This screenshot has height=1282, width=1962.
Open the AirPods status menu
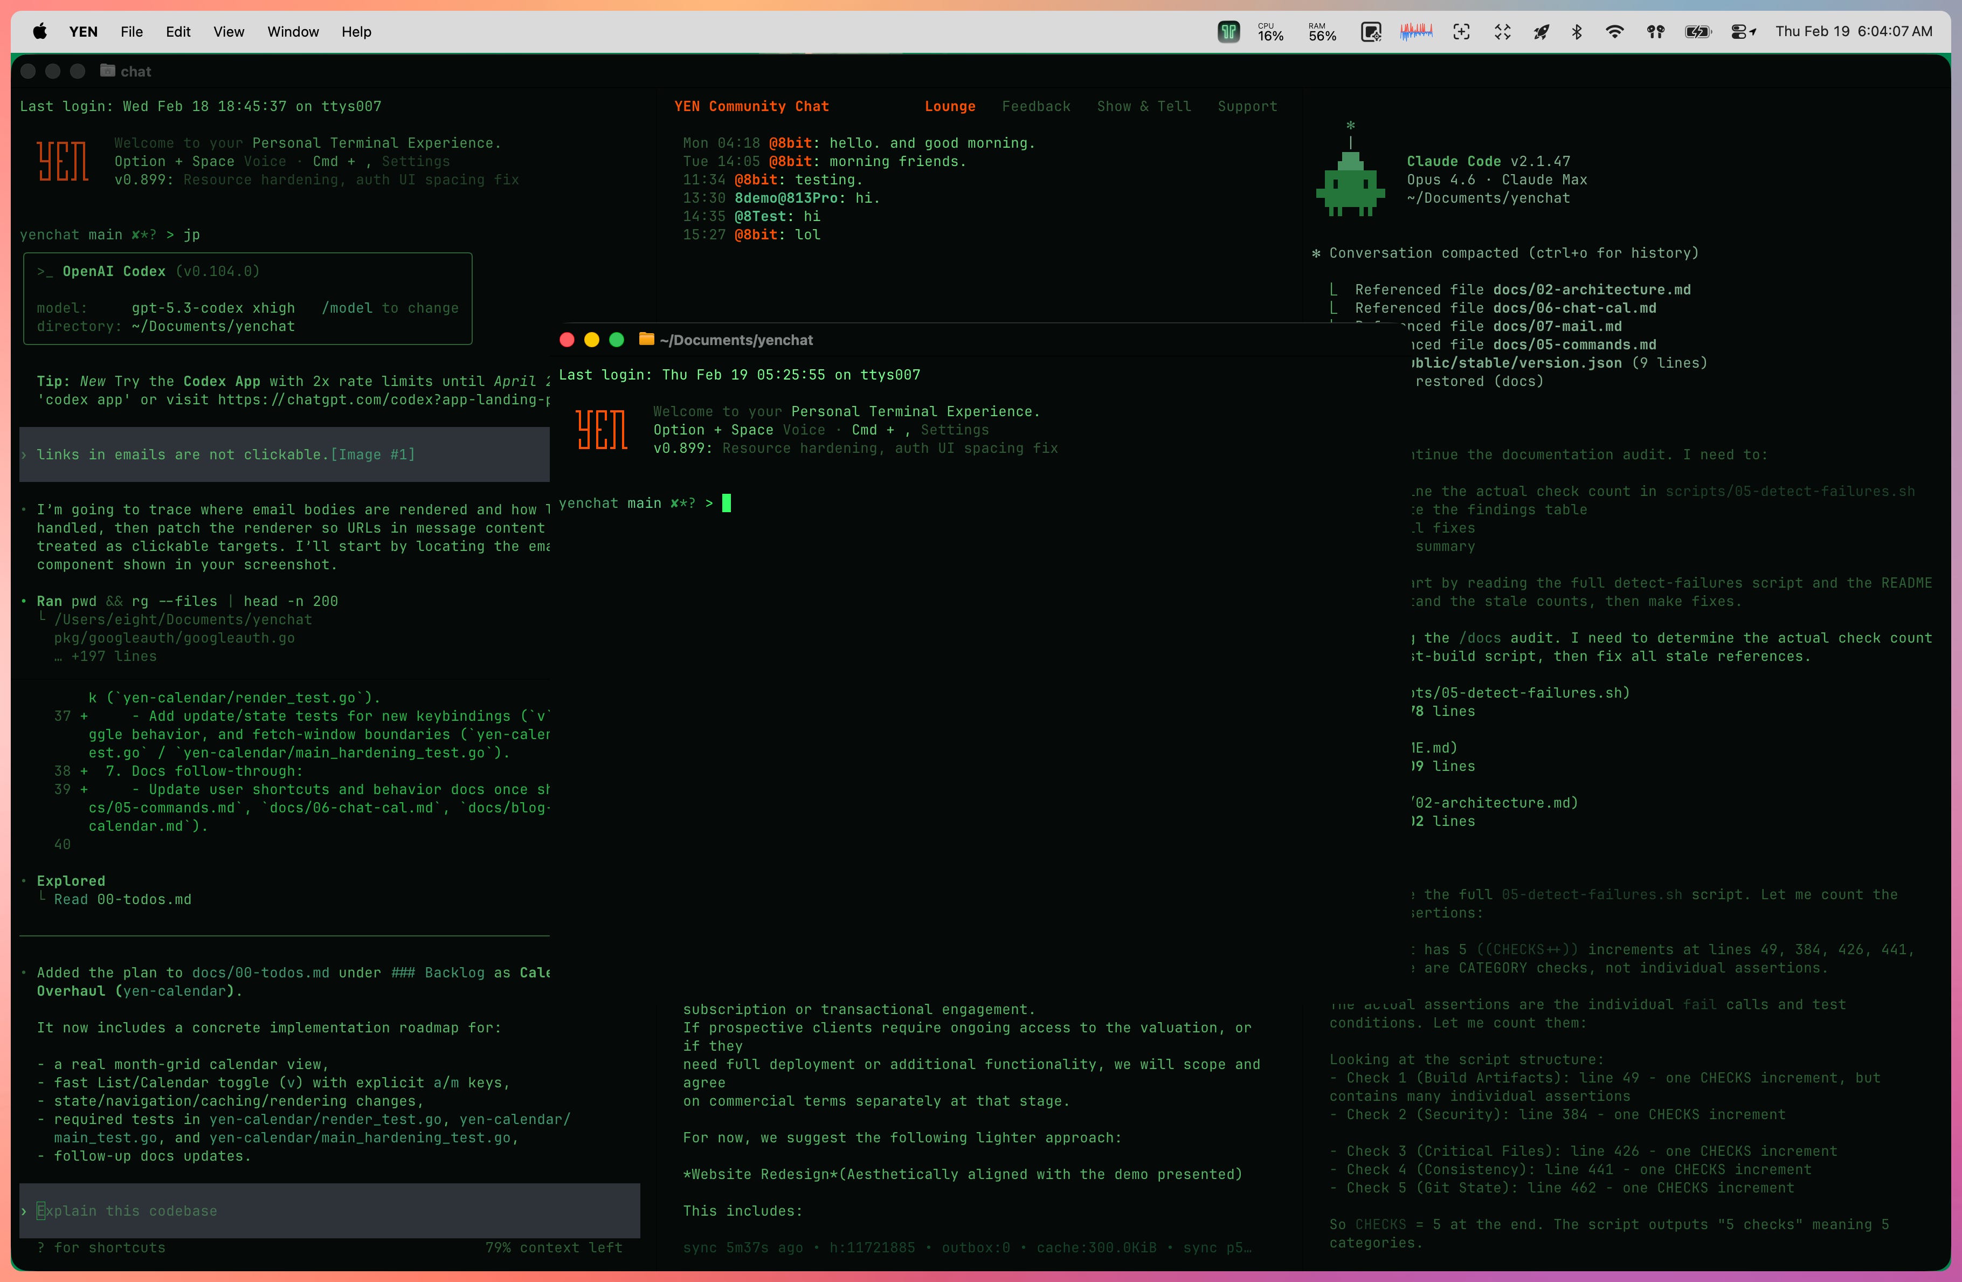click(1655, 31)
